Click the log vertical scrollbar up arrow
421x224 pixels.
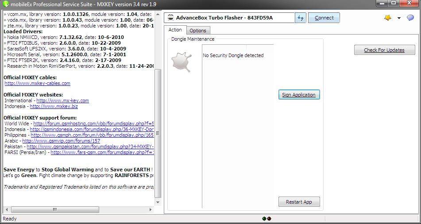point(158,14)
